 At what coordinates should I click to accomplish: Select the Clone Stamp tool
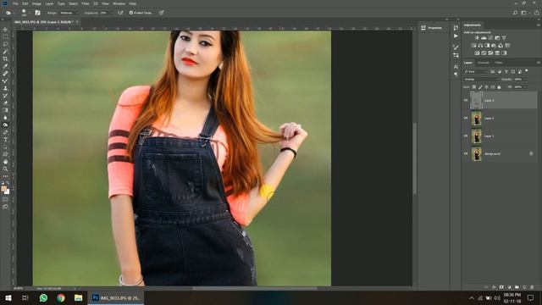[5, 88]
